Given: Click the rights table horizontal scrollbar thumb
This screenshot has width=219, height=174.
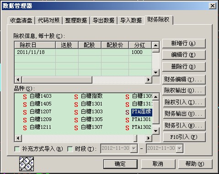Looking at the screenshot, I should point(57,80).
